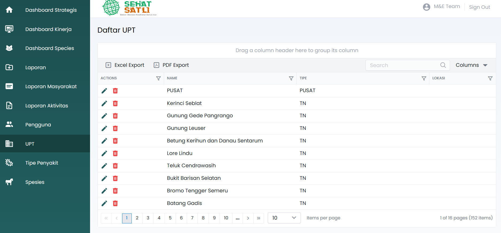501x233 pixels.
Task: Click the Laporan plus-folder icon
Action: (x=9, y=67)
